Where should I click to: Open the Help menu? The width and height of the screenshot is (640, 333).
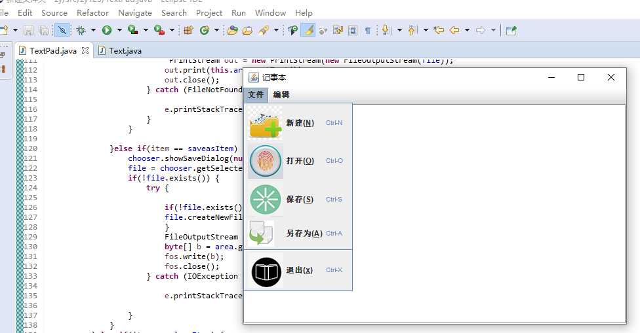pos(304,13)
